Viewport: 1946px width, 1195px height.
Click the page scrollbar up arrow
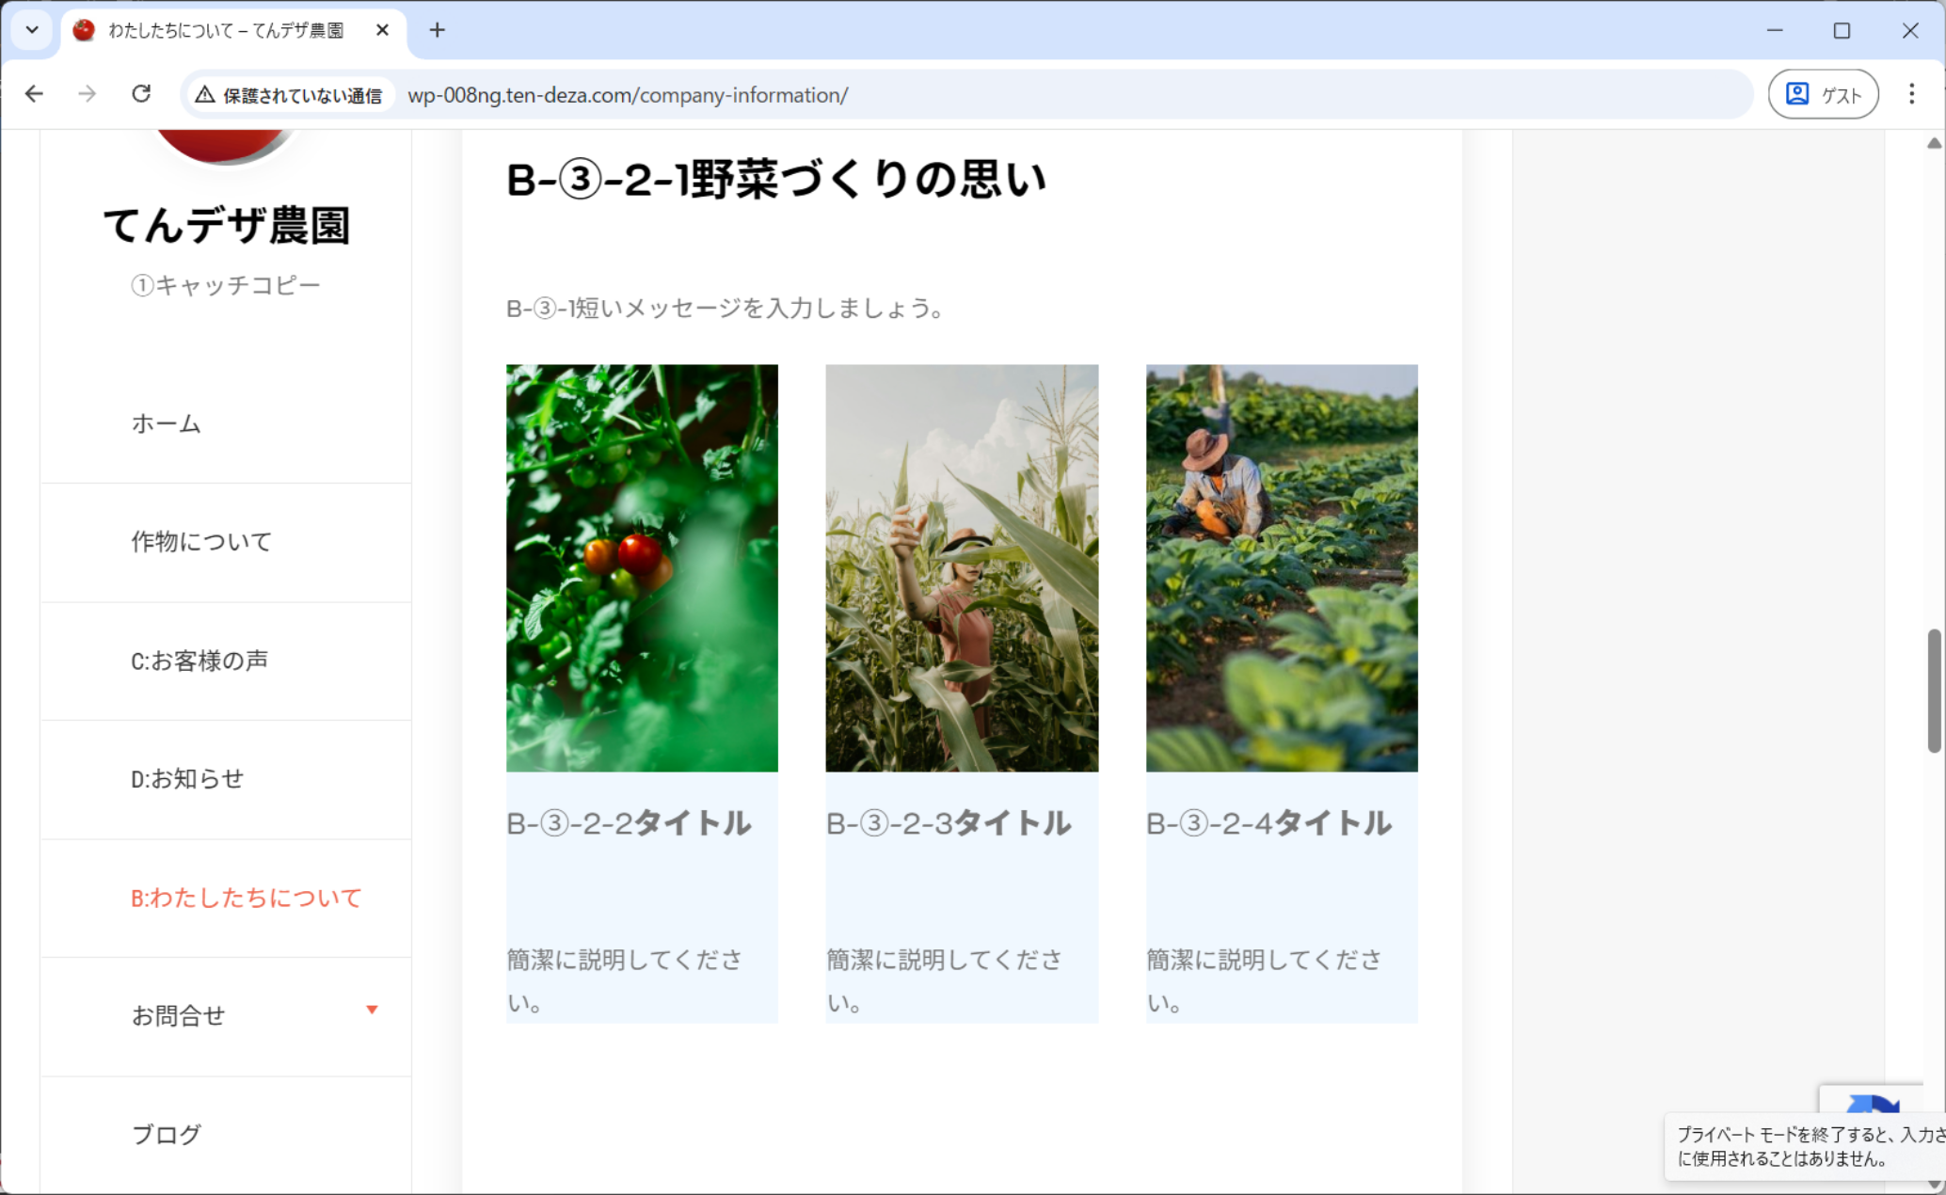pos(1934,144)
